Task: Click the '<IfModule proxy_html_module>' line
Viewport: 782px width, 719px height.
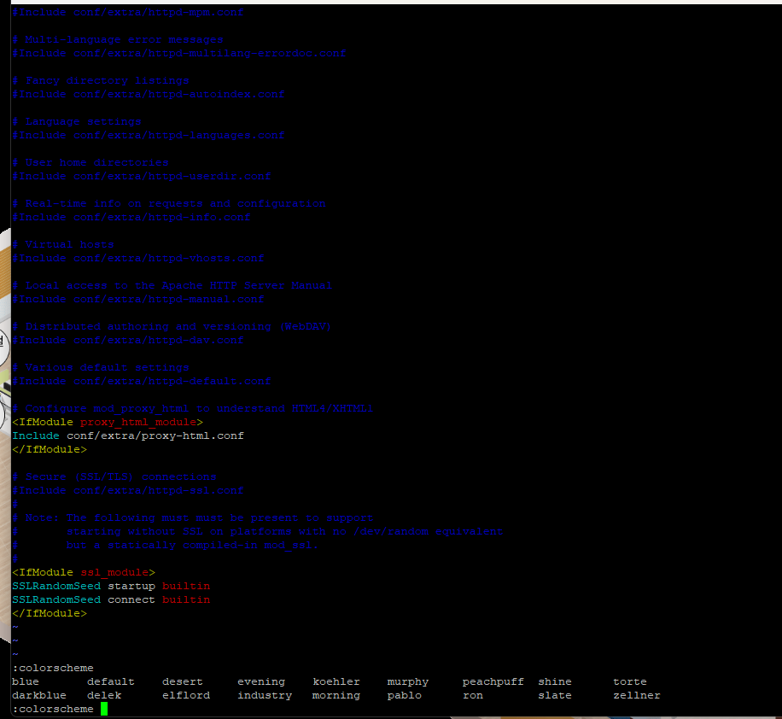Action: tap(108, 422)
